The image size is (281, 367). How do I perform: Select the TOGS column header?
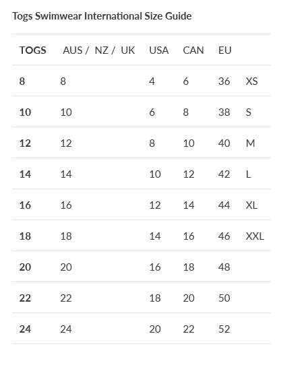pyautogui.click(x=33, y=51)
